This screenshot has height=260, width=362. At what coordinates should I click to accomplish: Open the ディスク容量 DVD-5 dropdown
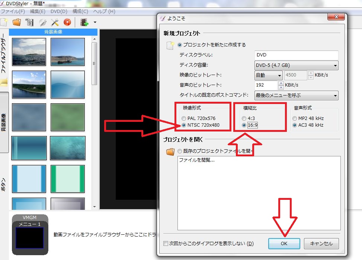tap(297, 65)
